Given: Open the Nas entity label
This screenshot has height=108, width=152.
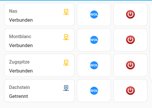Looking at the screenshot, I should click(x=13, y=11).
